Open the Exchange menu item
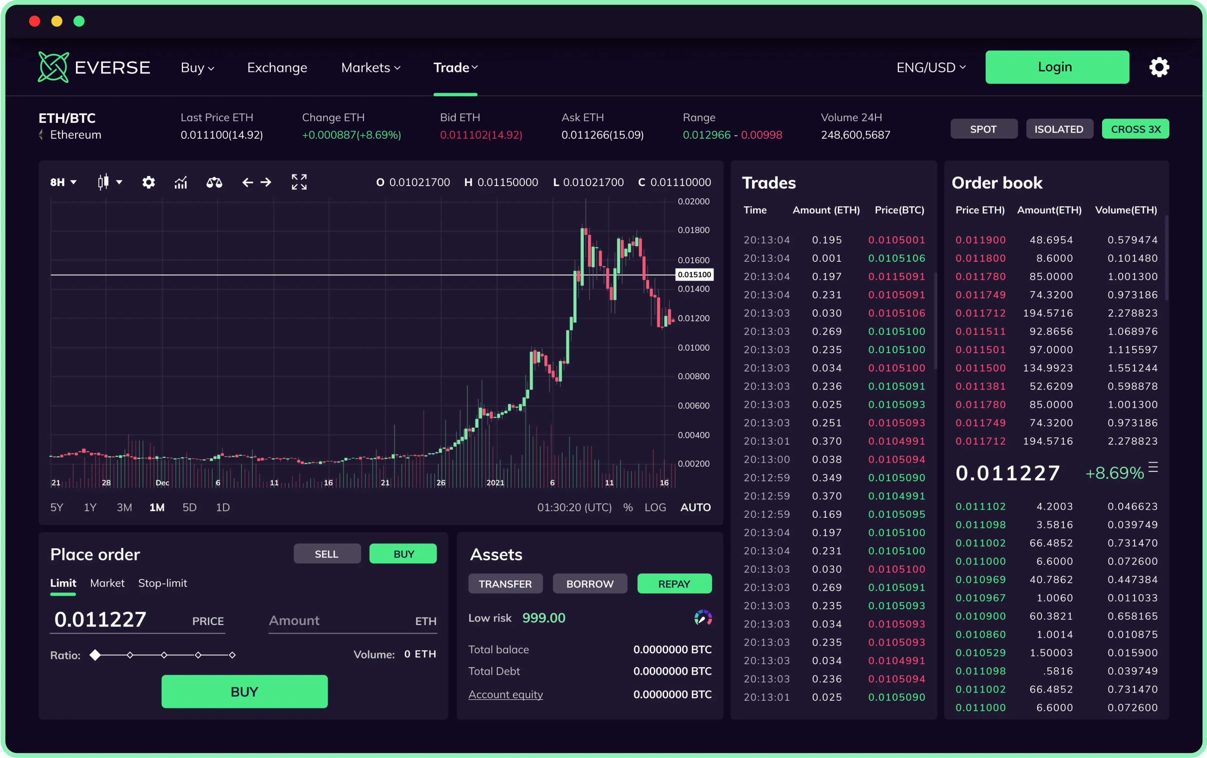Image resolution: width=1207 pixels, height=758 pixels. (x=277, y=67)
